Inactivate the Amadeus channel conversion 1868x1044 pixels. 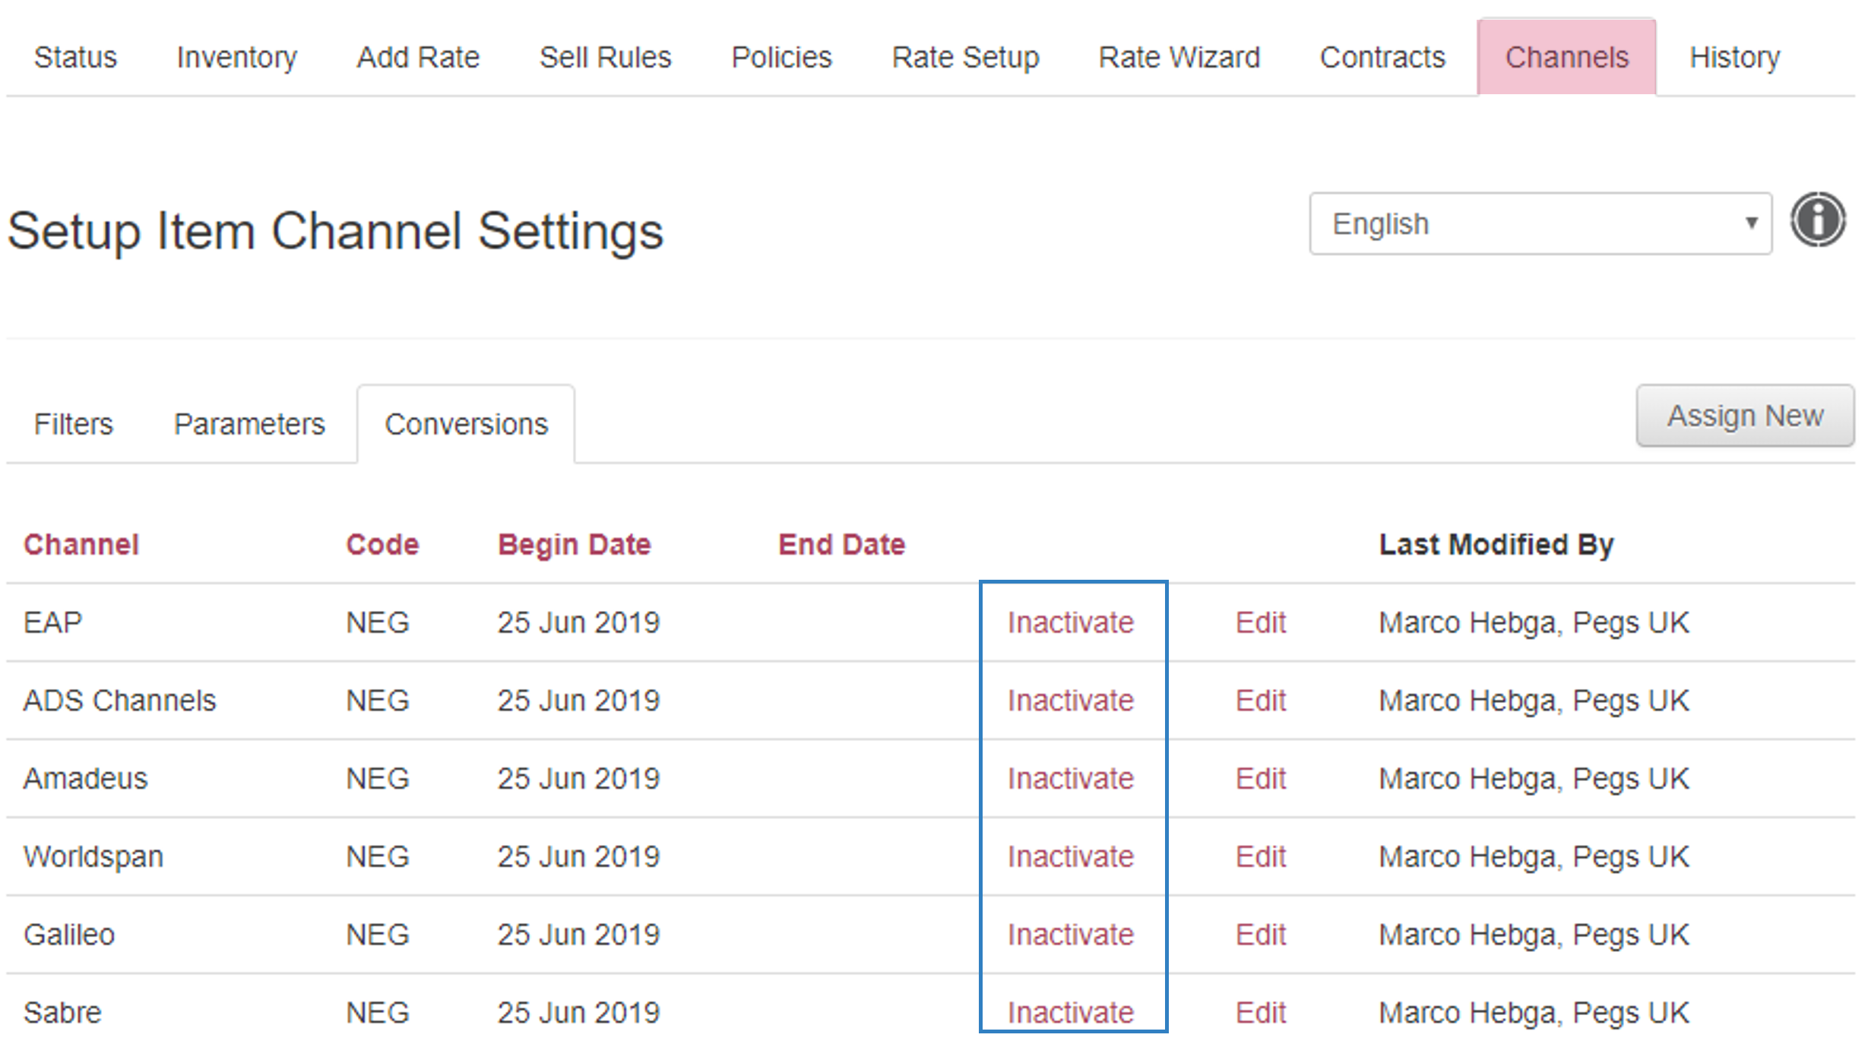(1070, 779)
